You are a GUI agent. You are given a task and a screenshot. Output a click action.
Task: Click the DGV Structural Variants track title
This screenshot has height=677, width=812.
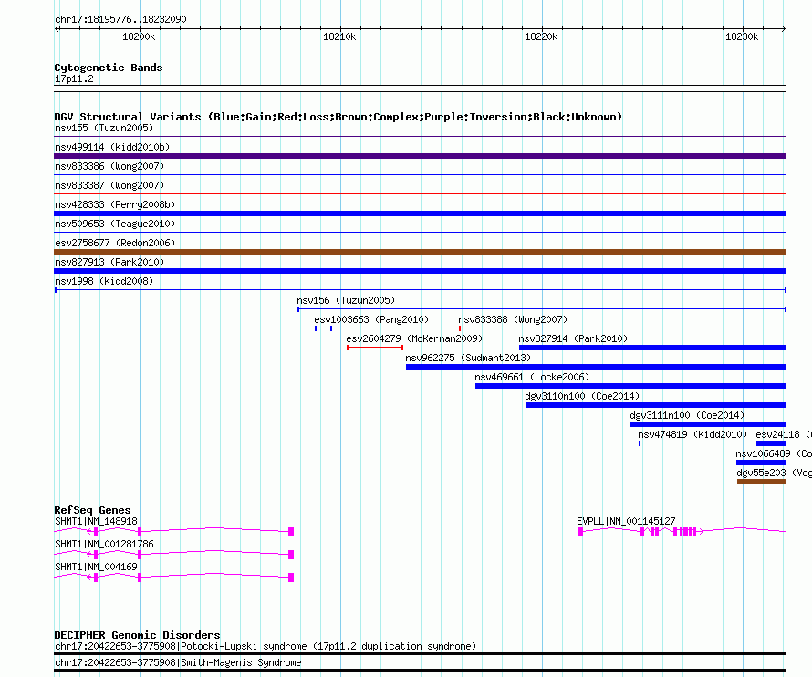click(338, 117)
